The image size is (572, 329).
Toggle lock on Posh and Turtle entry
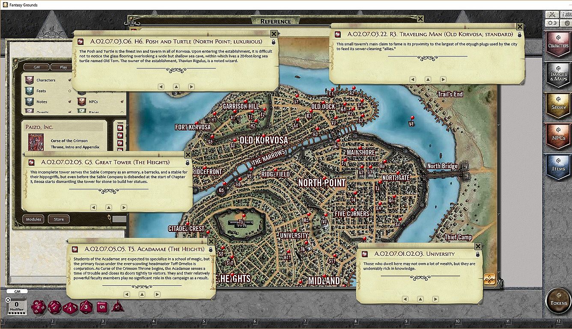[273, 42]
